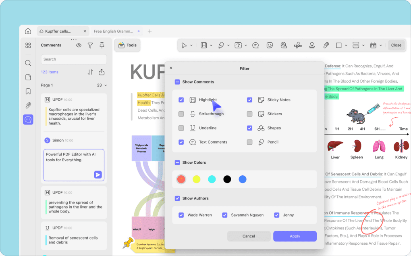Click the Stamp tool icon
Screen dimensions: 411x256
[x=312, y=45]
